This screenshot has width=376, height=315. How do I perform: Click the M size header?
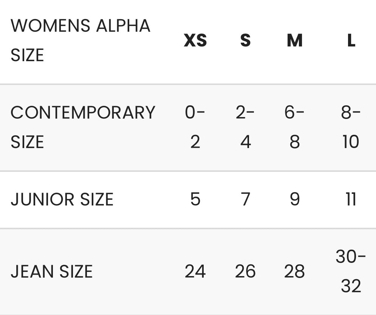[x=294, y=40]
